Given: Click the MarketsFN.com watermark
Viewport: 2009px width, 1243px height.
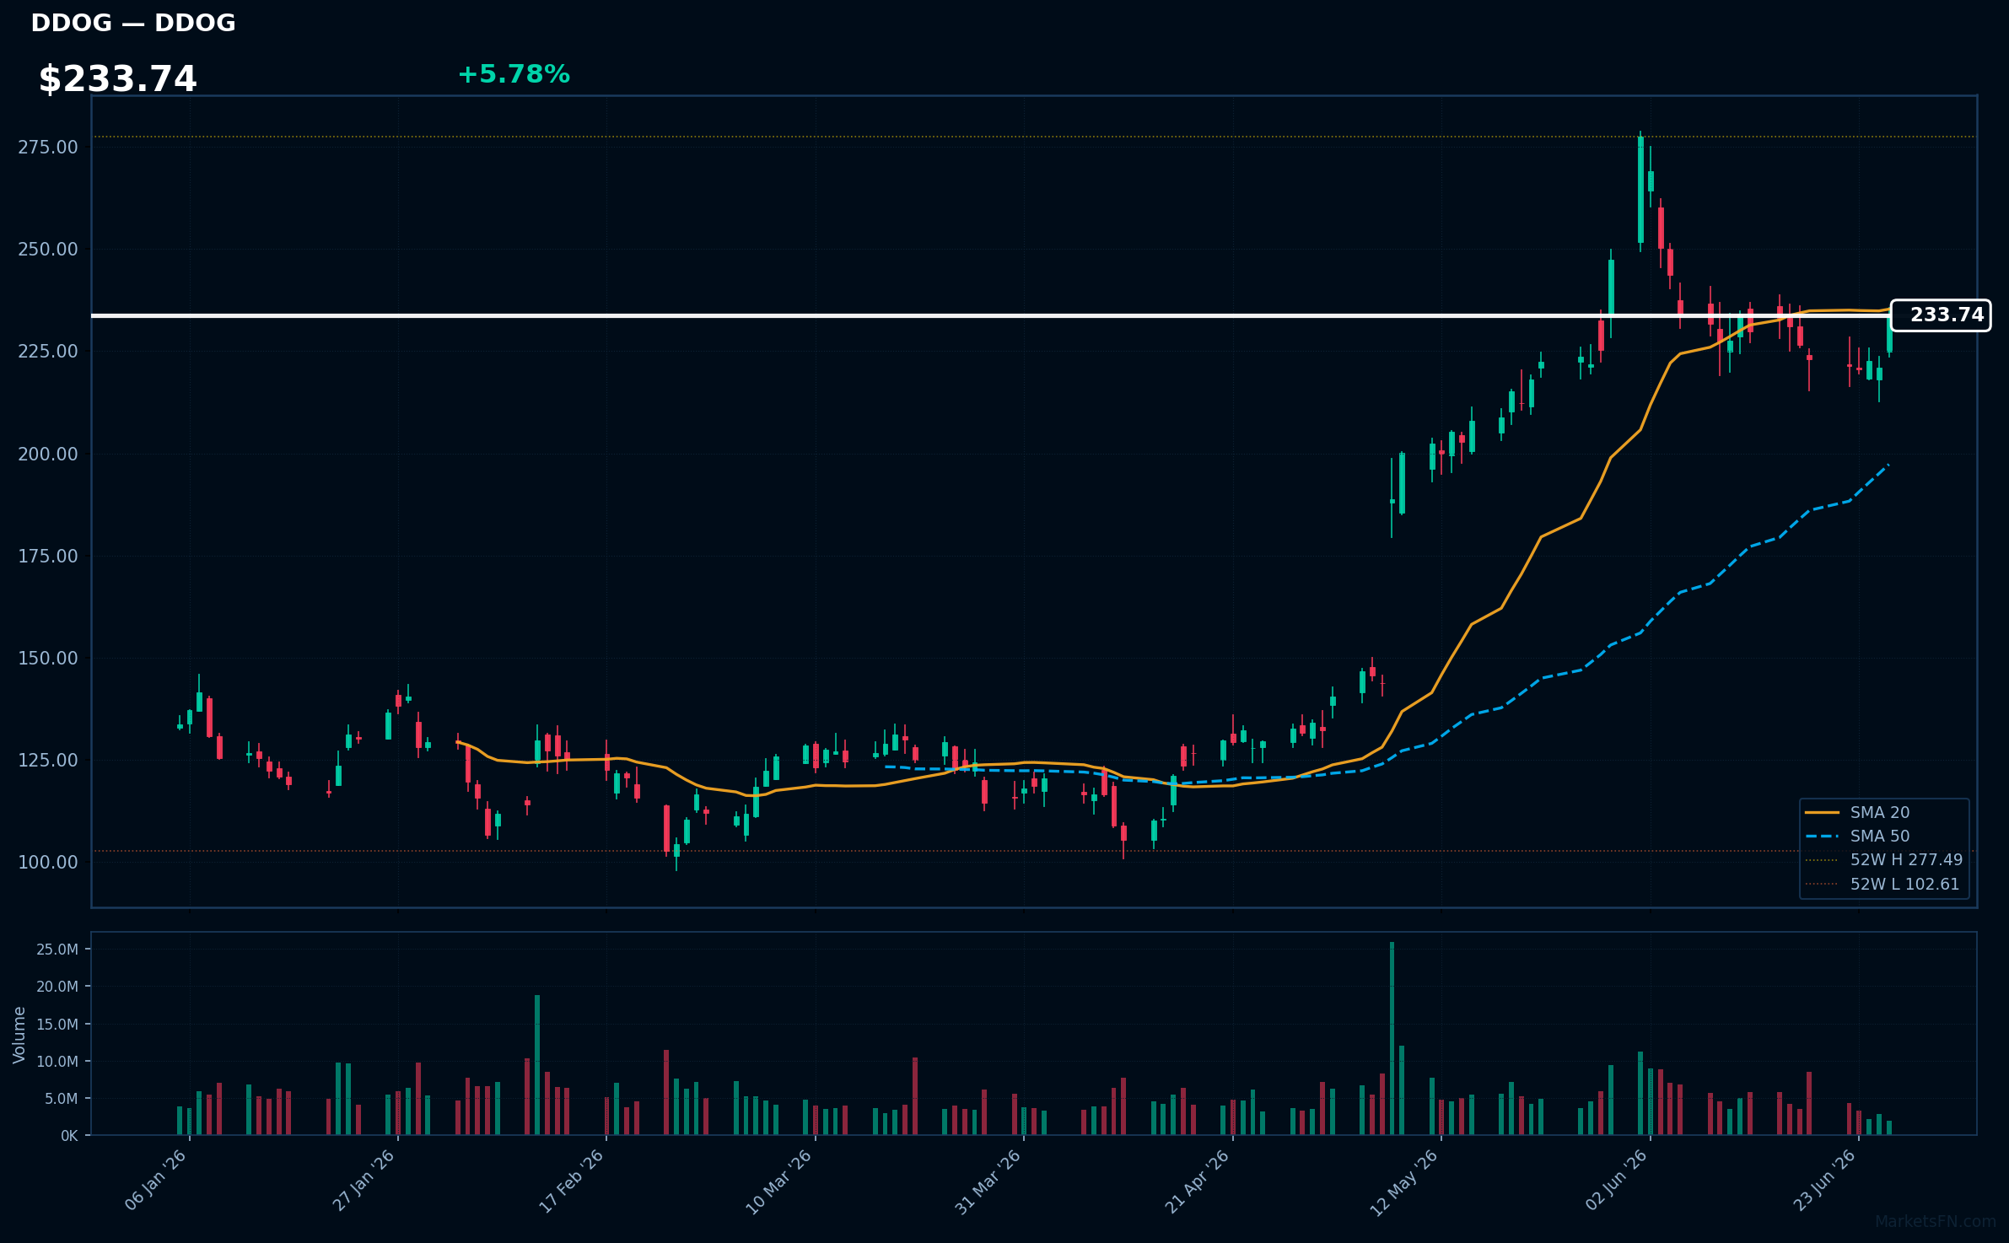Looking at the screenshot, I should click(x=1936, y=1222).
